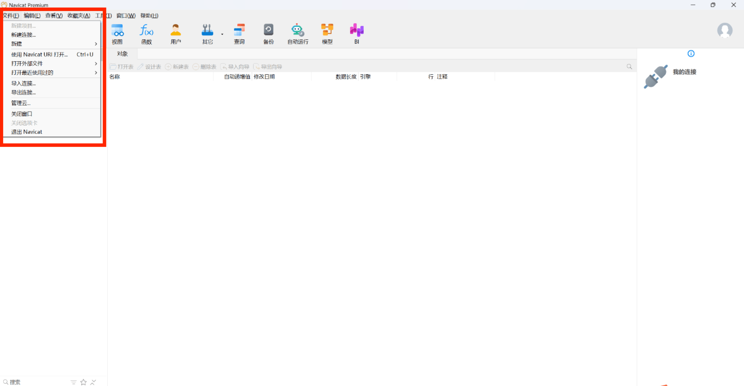Click the user avatar icon
Viewport: 744px width, 386px height.
click(725, 30)
